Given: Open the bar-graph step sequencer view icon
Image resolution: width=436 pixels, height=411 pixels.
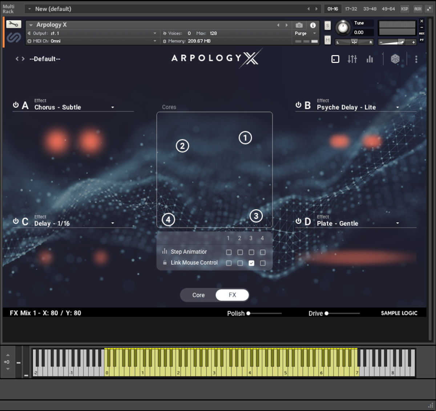Looking at the screenshot, I should (x=370, y=59).
